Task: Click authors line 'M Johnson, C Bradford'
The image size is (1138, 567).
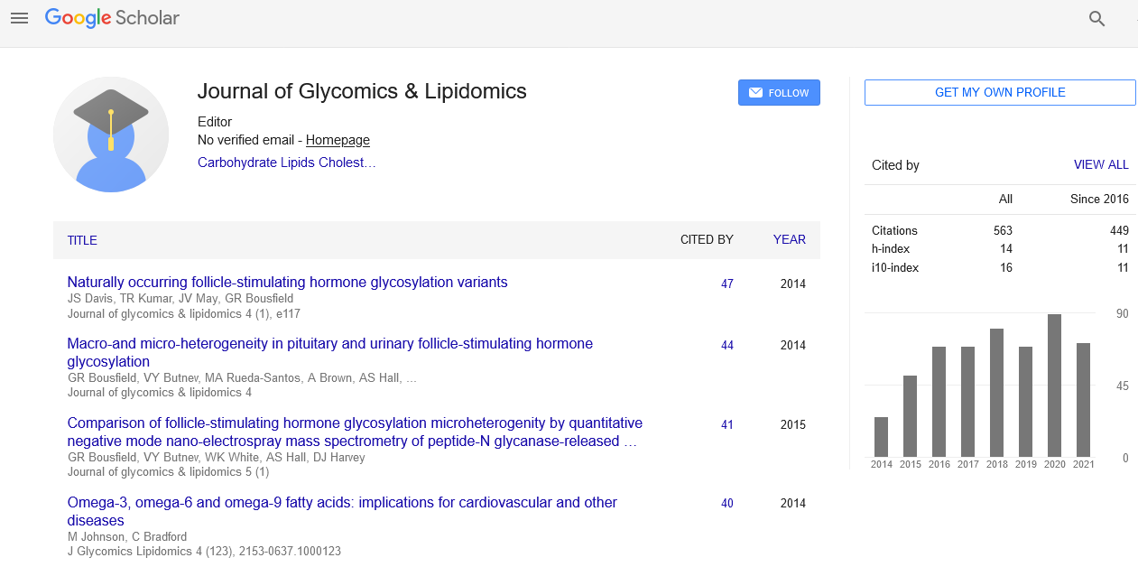Action: [127, 536]
